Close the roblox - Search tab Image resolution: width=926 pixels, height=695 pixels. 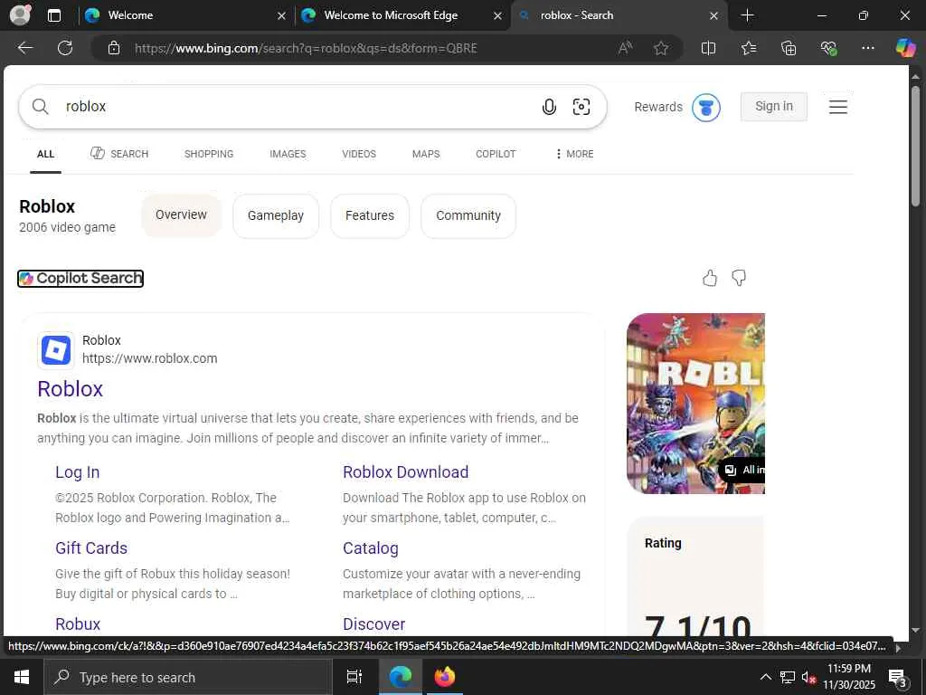click(x=714, y=16)
